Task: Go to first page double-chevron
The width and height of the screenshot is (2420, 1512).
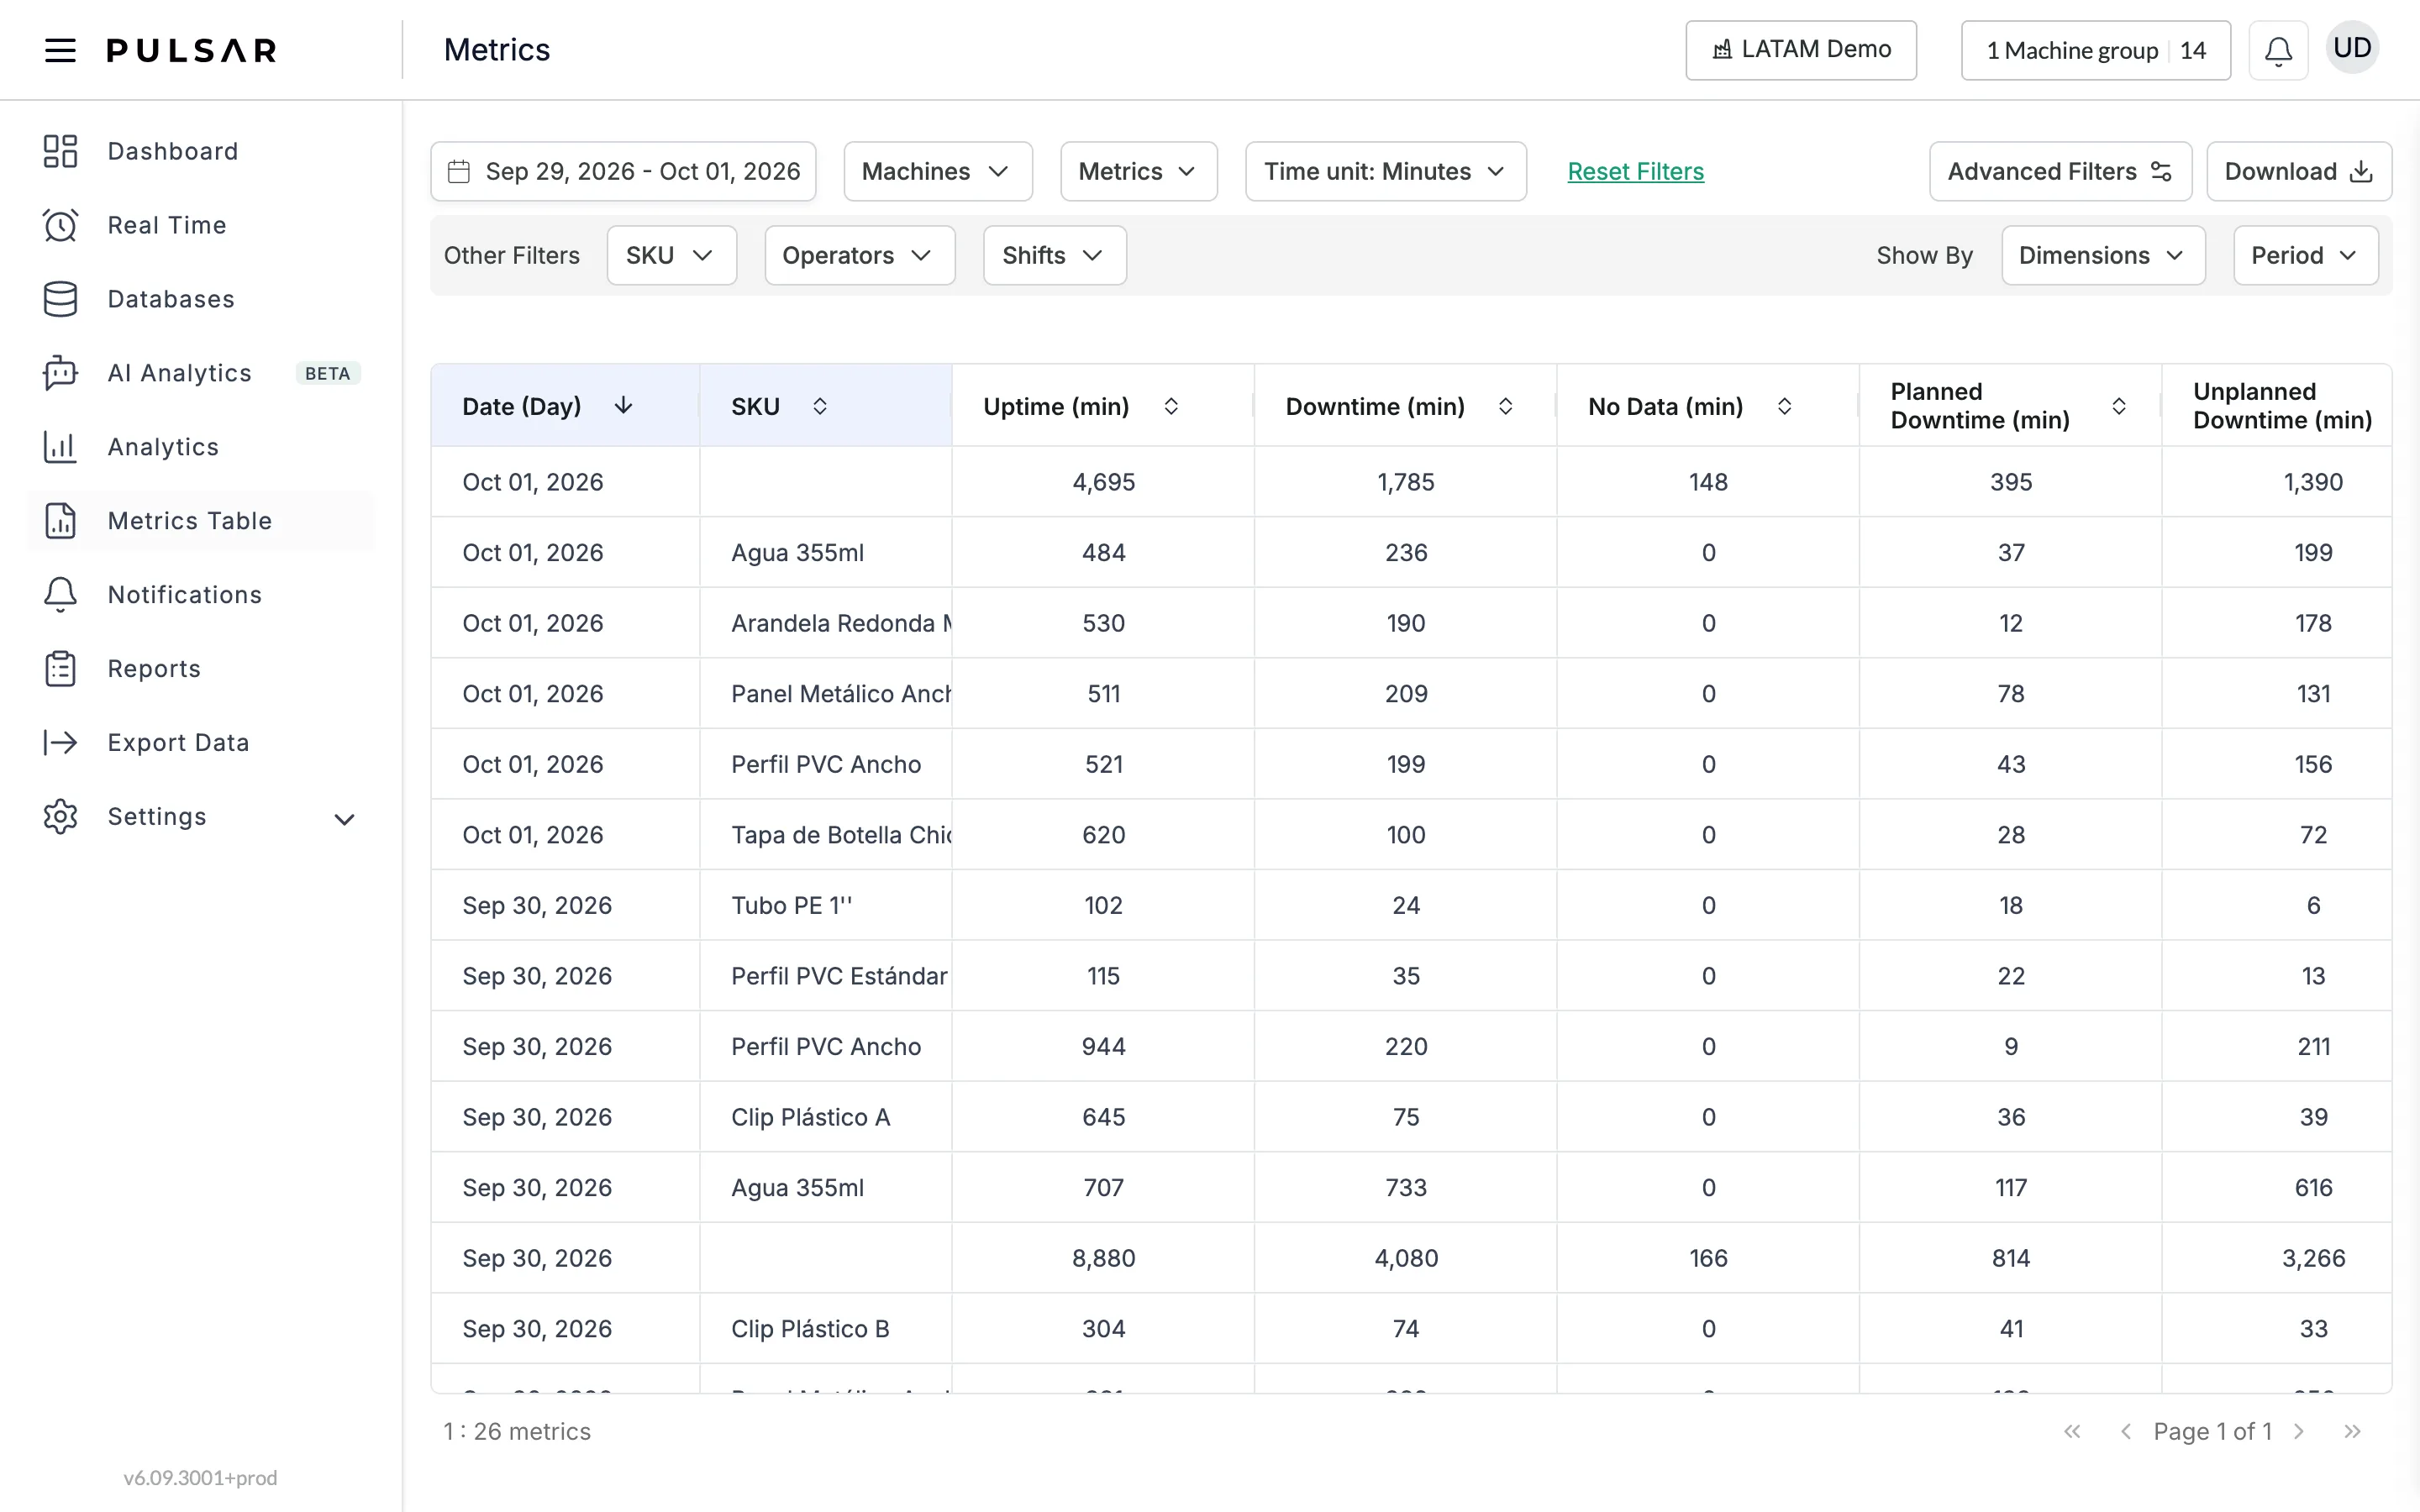Action: click(2072, 1431)
